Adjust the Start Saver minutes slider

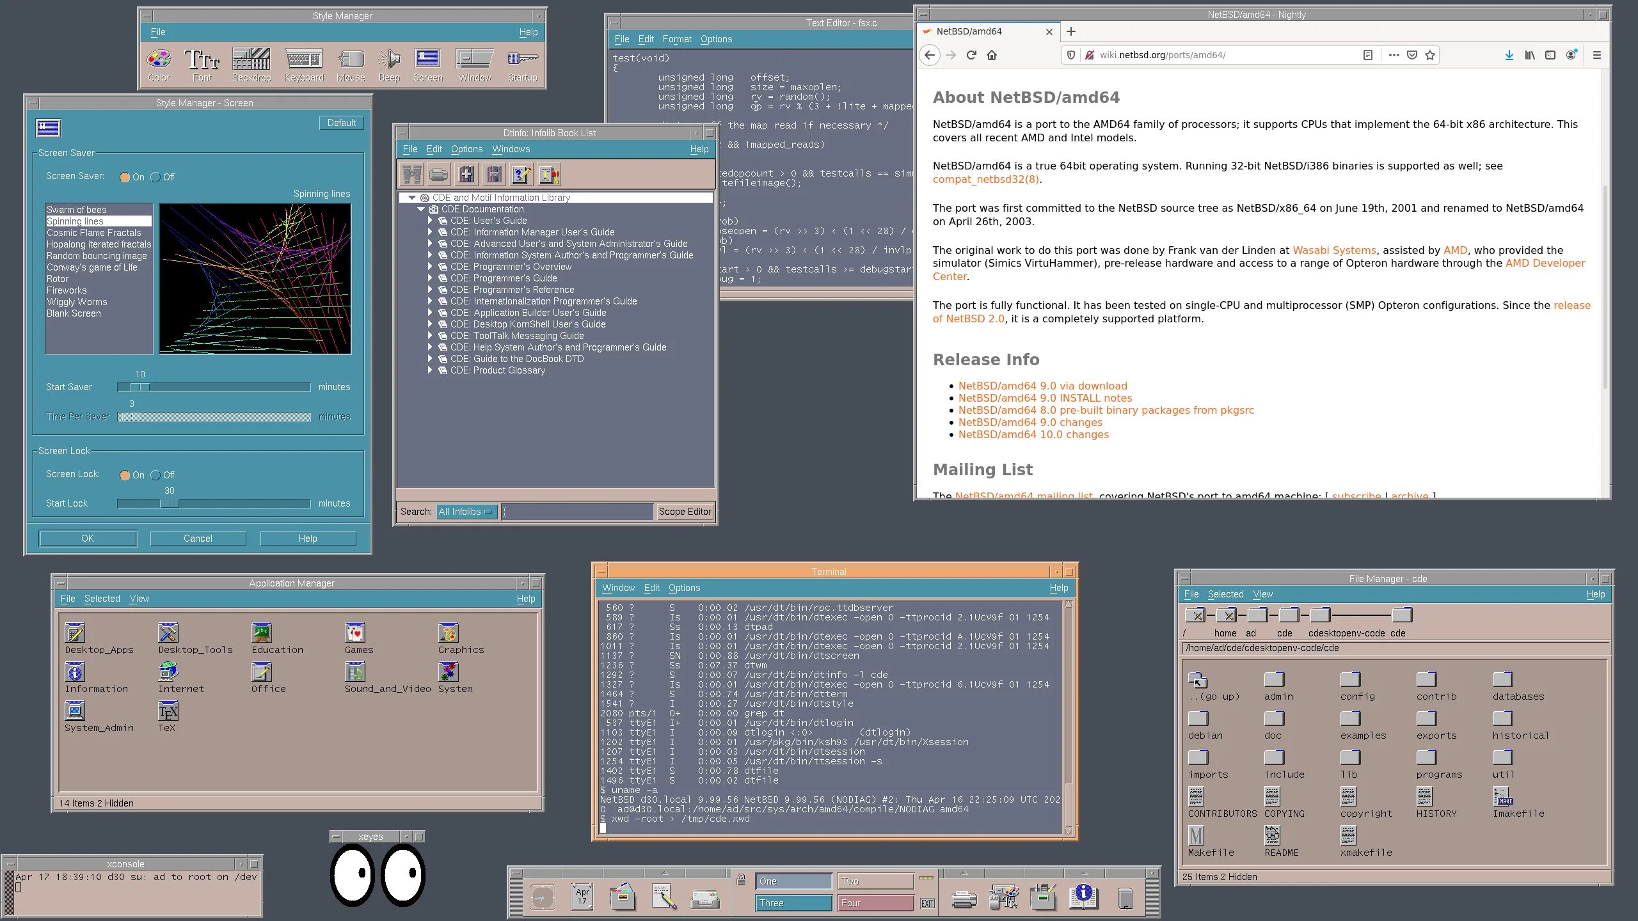tap(139, 387)
